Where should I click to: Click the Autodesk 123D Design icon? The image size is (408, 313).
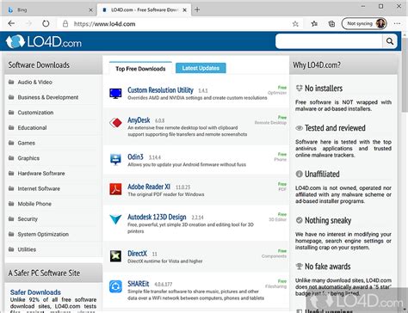coord(115,219)
